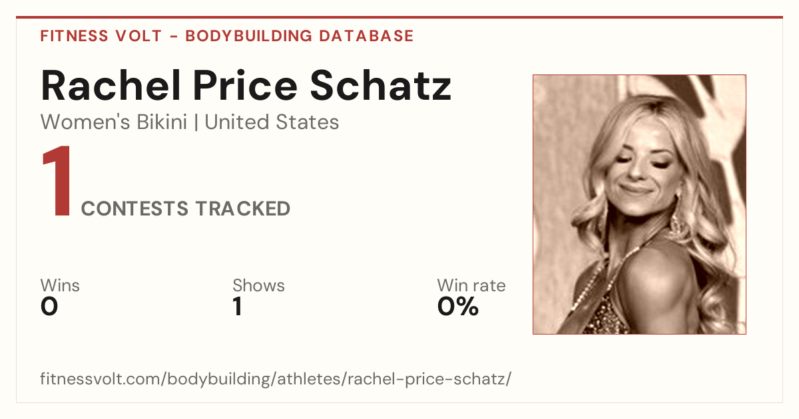This screenshot has height=419, width=799.
Task: Select the Women's Bikini division text
Action: [x=114, y=122]
